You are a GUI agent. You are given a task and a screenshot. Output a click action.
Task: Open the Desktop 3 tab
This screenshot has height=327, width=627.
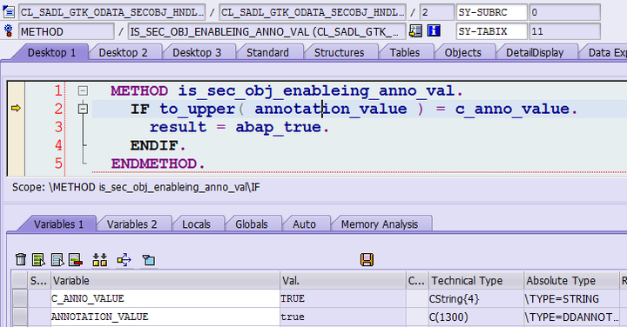197,53
